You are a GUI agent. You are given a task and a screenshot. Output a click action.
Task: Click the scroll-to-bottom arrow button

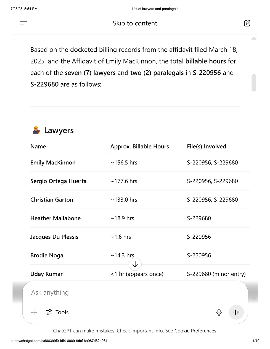point(135,265)
